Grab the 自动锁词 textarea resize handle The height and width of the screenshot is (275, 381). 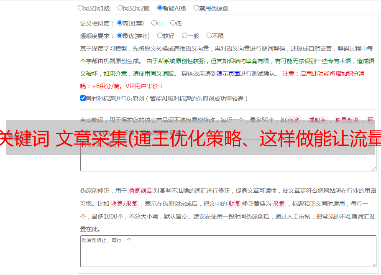(x=373, y=168)
